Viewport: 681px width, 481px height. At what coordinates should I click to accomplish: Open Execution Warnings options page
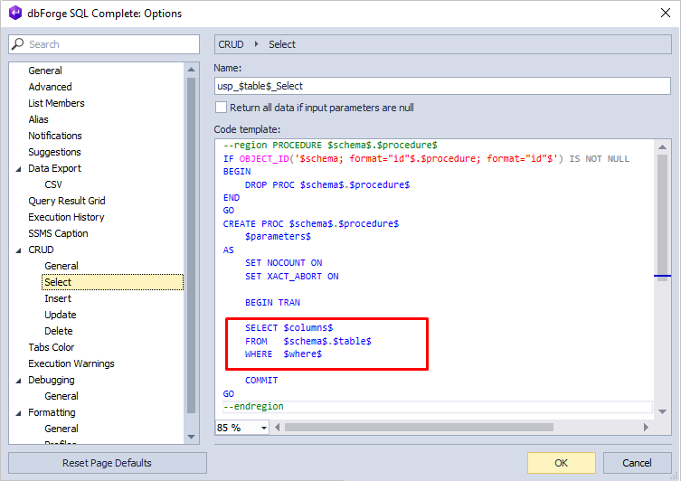[x=71, y=363]
